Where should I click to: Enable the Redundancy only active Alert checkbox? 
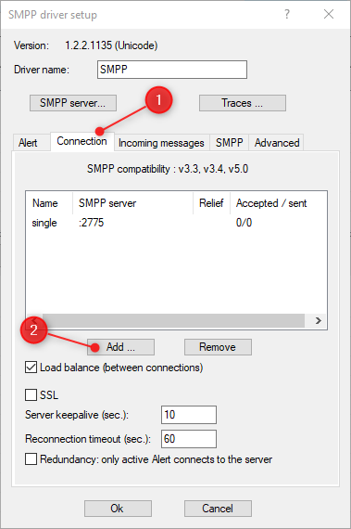tap(31, 459)
